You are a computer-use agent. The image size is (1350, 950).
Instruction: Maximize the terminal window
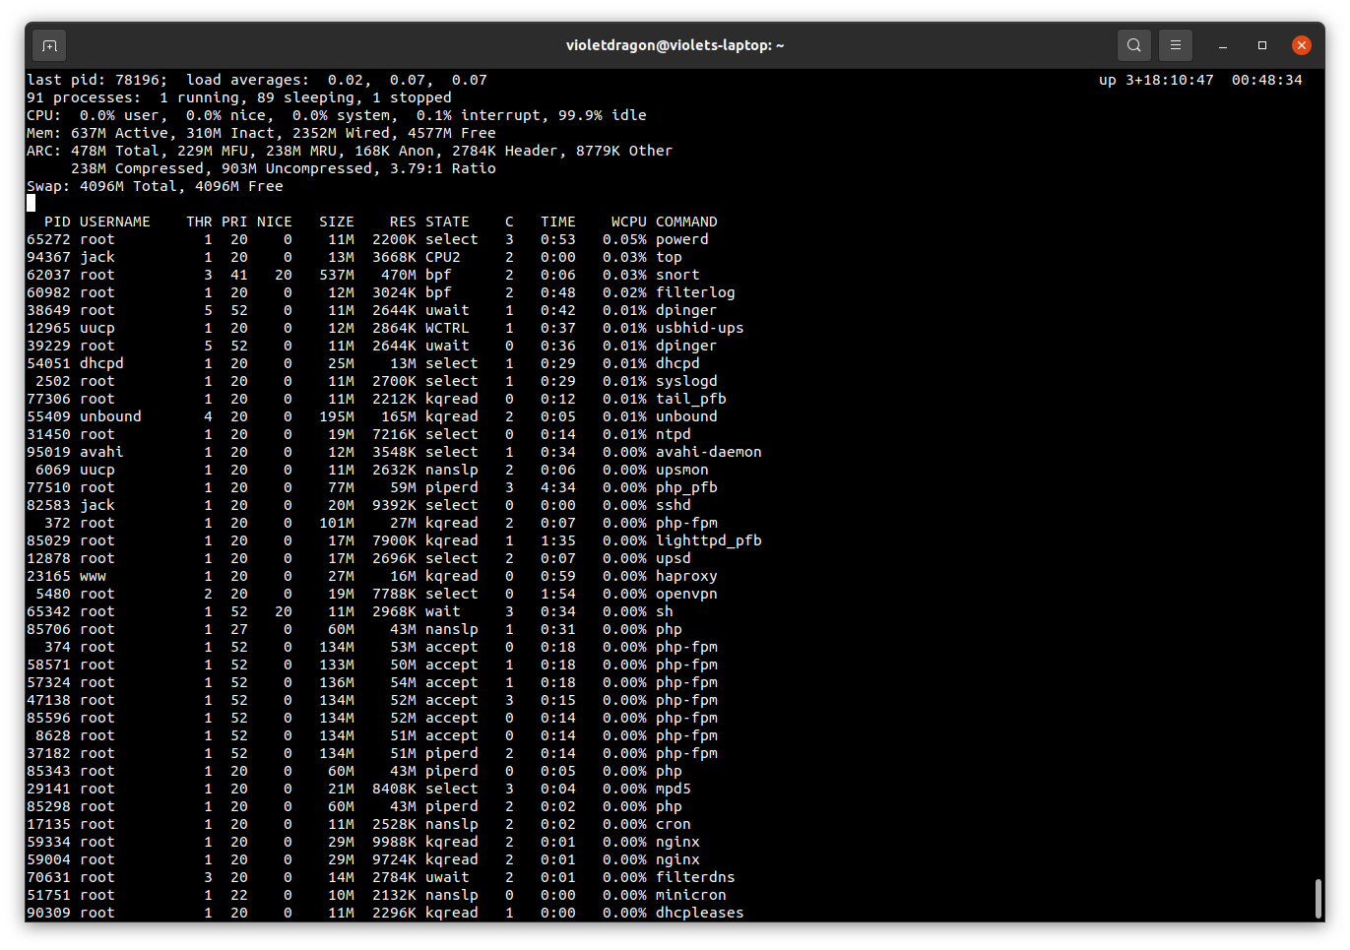click(1262, 45)
